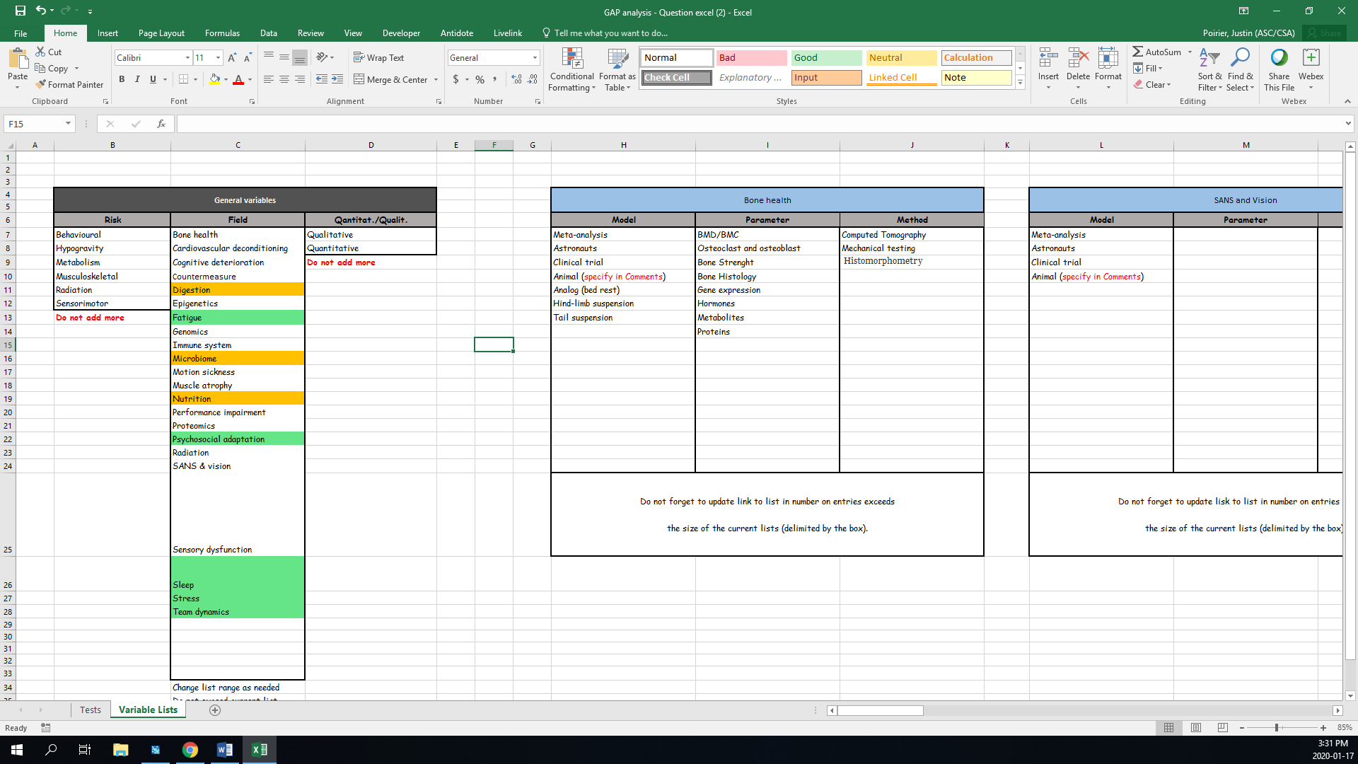Toggle Italic formatting
This screenshot has width=1358, height=764.
[x=137, y=79]
